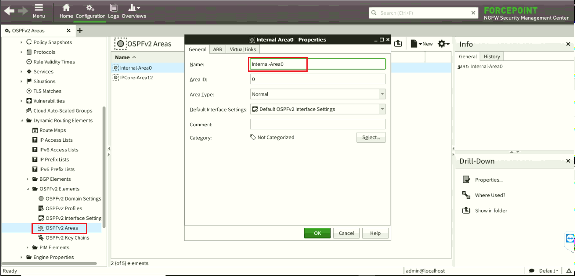Expand the BGP Elements folder
The height and width of the screenshot is (276, 575).
pyautogui.click(x=28, y=179)
